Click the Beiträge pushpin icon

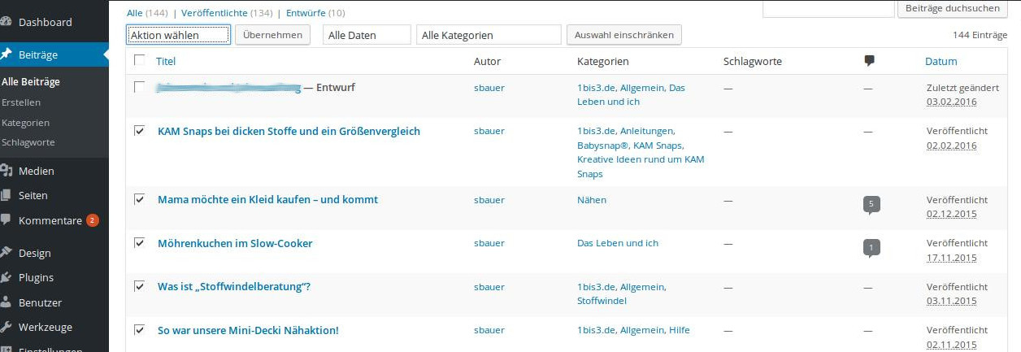click(x=7, y=54)
